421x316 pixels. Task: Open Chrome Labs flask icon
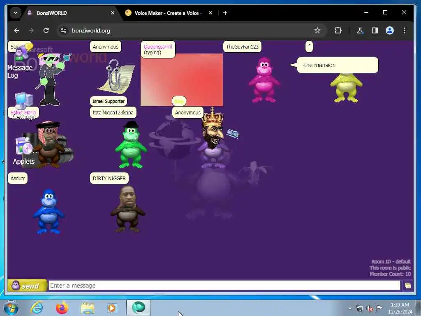point(360,30)
